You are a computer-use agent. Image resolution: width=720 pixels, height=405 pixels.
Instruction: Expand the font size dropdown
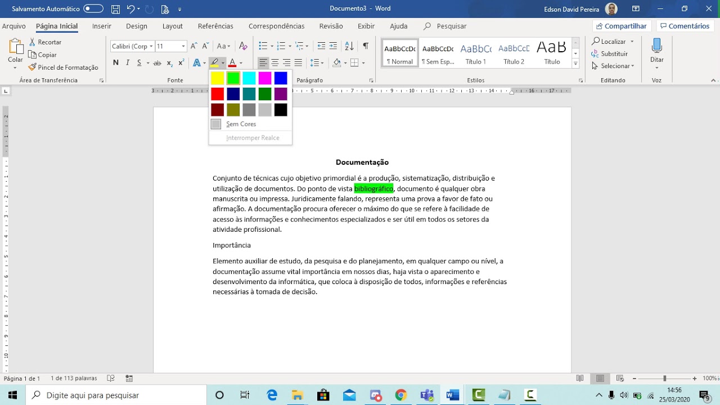183,46
